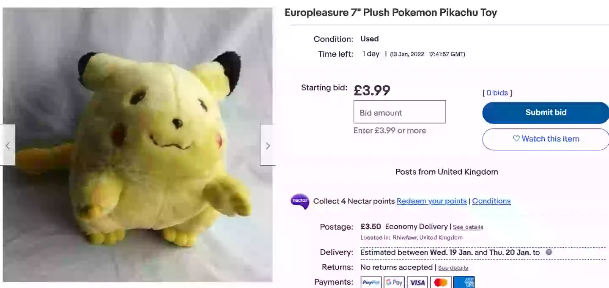Open Redeem your points link
Viewport: 609px width, 288px height.
431,201
